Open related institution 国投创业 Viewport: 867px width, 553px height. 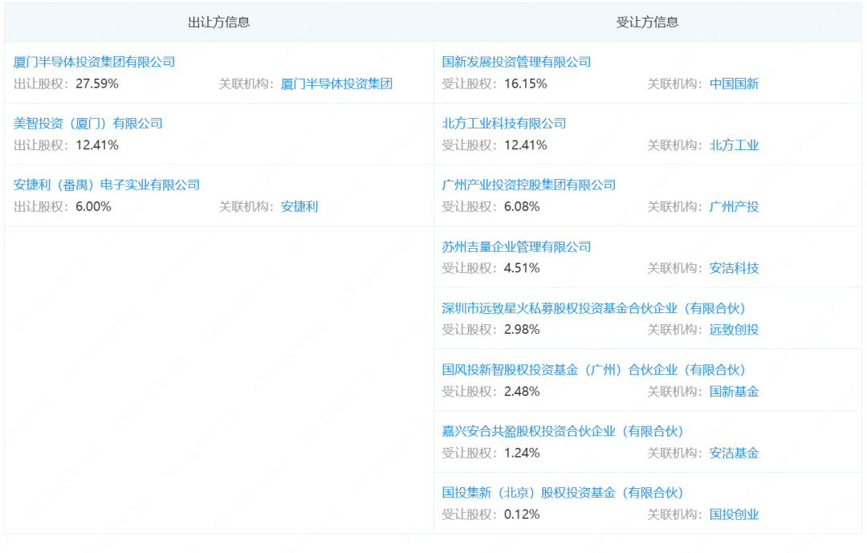(735, 514)
